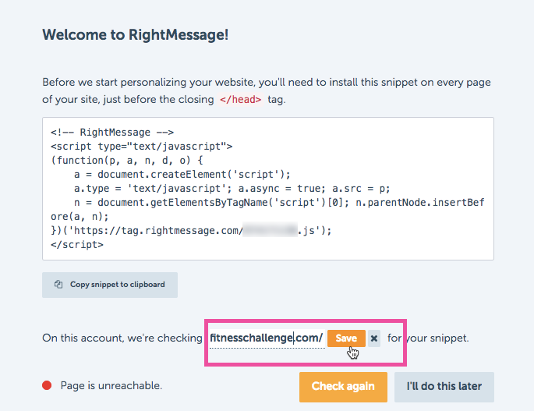Viewport: 534px width, 411px height.
Task: Click the 'a = document.createElement' code line
Action: pyautogui.click(x=182, y=175)
